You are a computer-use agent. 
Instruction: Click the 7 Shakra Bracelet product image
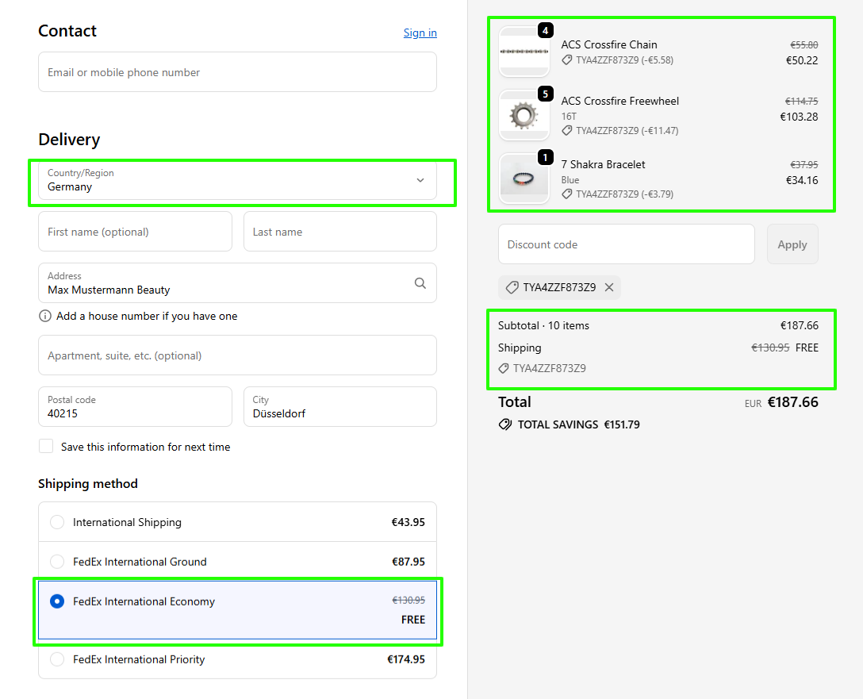(x=524, y=179)
